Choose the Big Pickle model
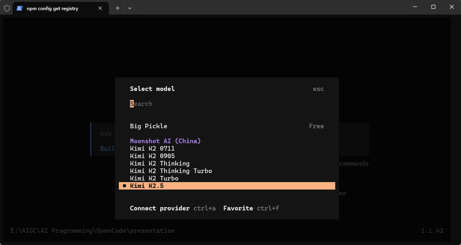Viewport: 461px width, 245px height. [x=227, y=126]
